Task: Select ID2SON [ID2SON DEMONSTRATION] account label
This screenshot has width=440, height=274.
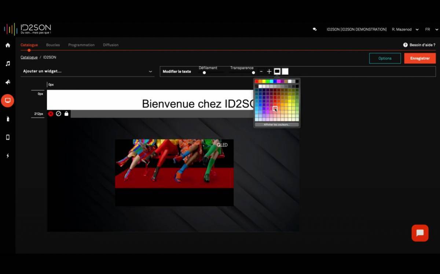Action: (356, 29)
